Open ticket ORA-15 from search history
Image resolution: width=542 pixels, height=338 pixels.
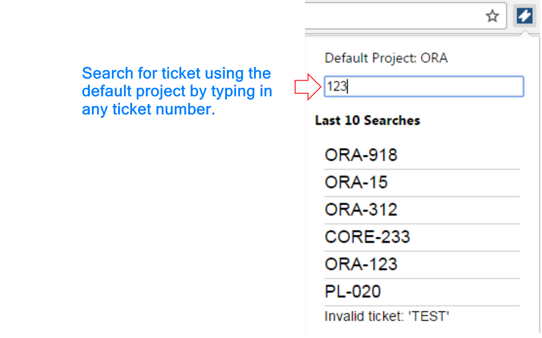coord(356,182)
